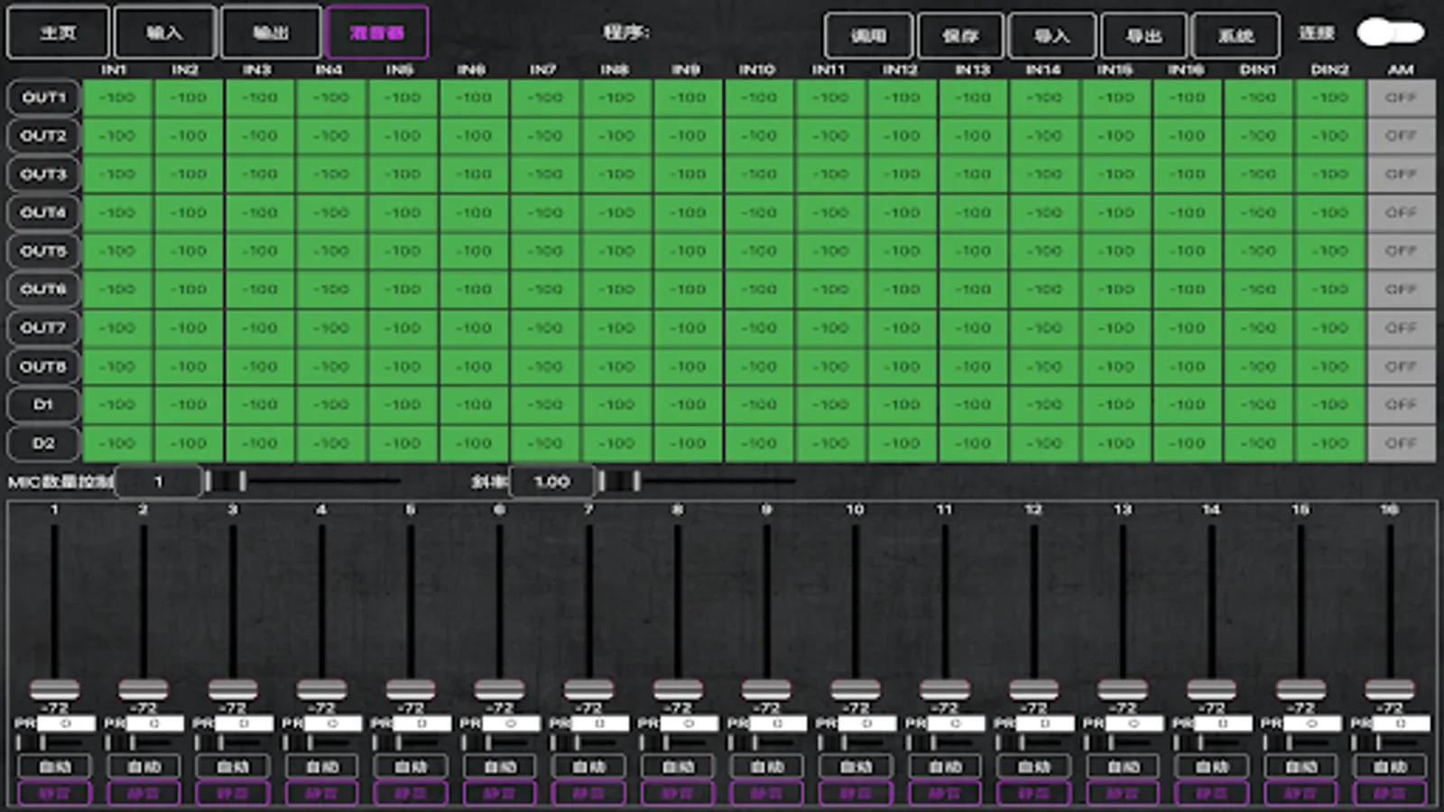This screenshot has height=812, width=1444.
Task: Toggle the 连接 connection switch
Action: click(x=1390, y=33)
